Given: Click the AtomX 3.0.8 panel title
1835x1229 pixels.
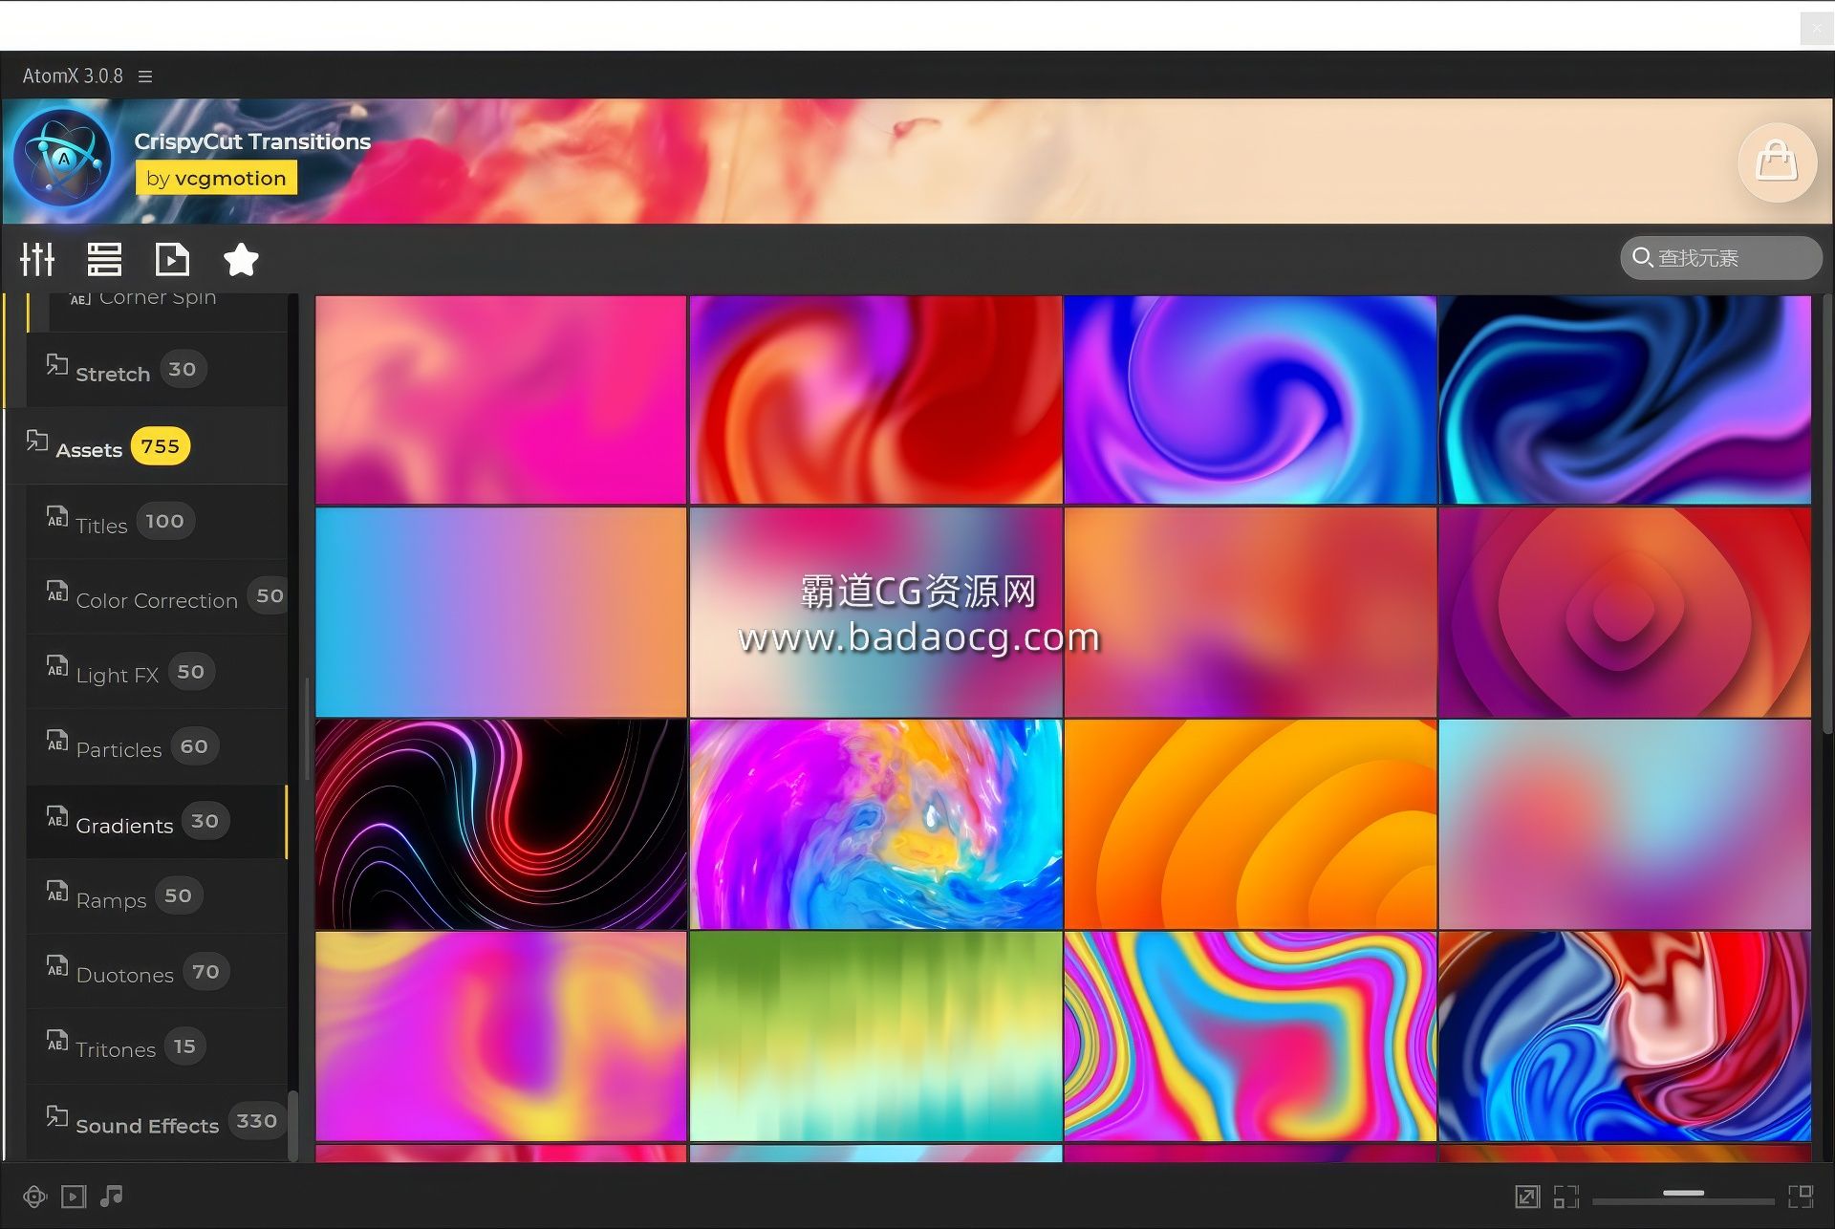Looking at the screenshot, I should [x=73, y=76].
